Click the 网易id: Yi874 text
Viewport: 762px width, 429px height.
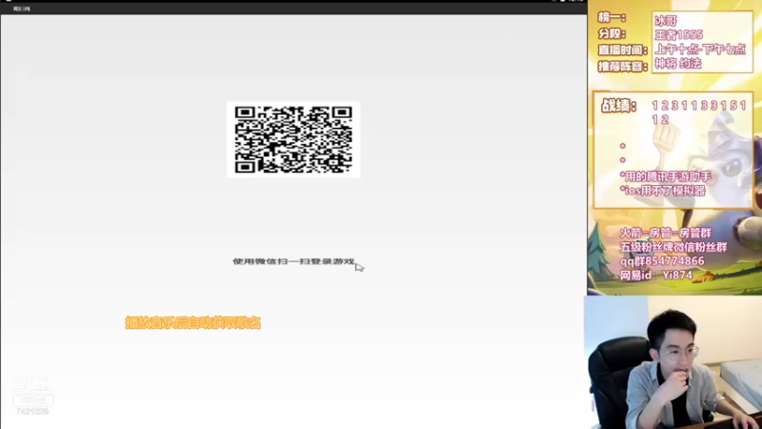tap(656, 276)
